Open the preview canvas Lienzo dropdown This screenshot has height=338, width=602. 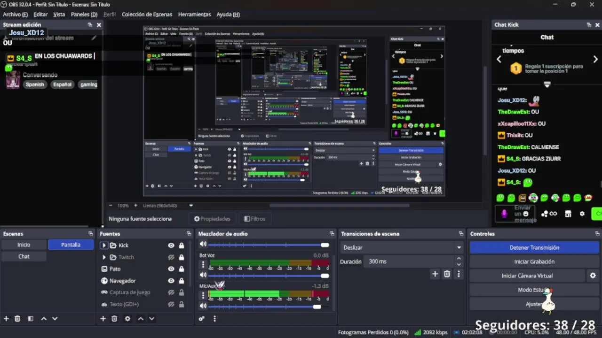191,206
